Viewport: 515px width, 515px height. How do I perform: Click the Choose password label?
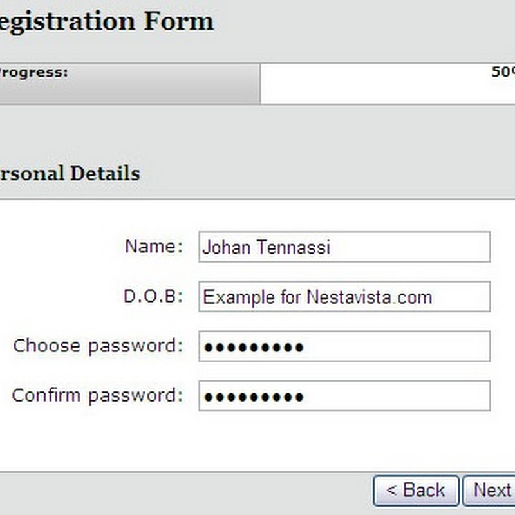[98, 346]
